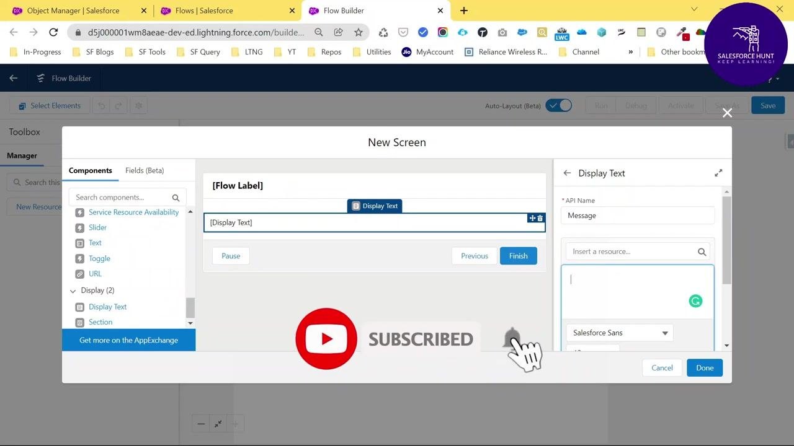Show more bookmarks with the chevron
Screen dimensions: 794x446
[631, 52]
